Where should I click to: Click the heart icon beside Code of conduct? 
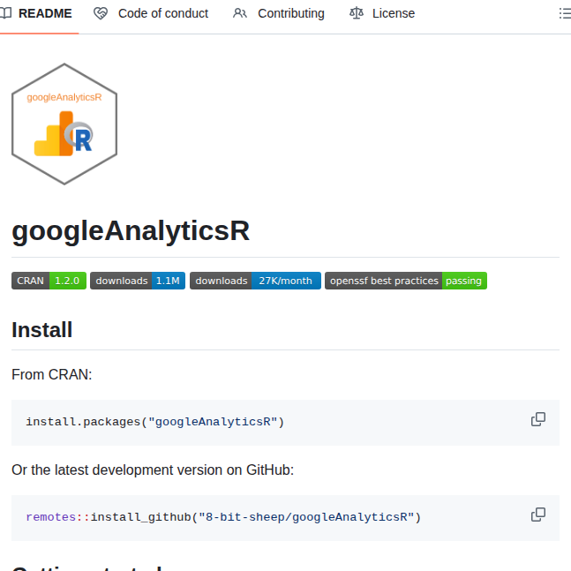pyautogui.click(x=101, y=13)
